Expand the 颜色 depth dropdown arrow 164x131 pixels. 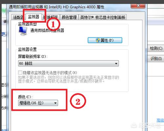tap(55, 103)
